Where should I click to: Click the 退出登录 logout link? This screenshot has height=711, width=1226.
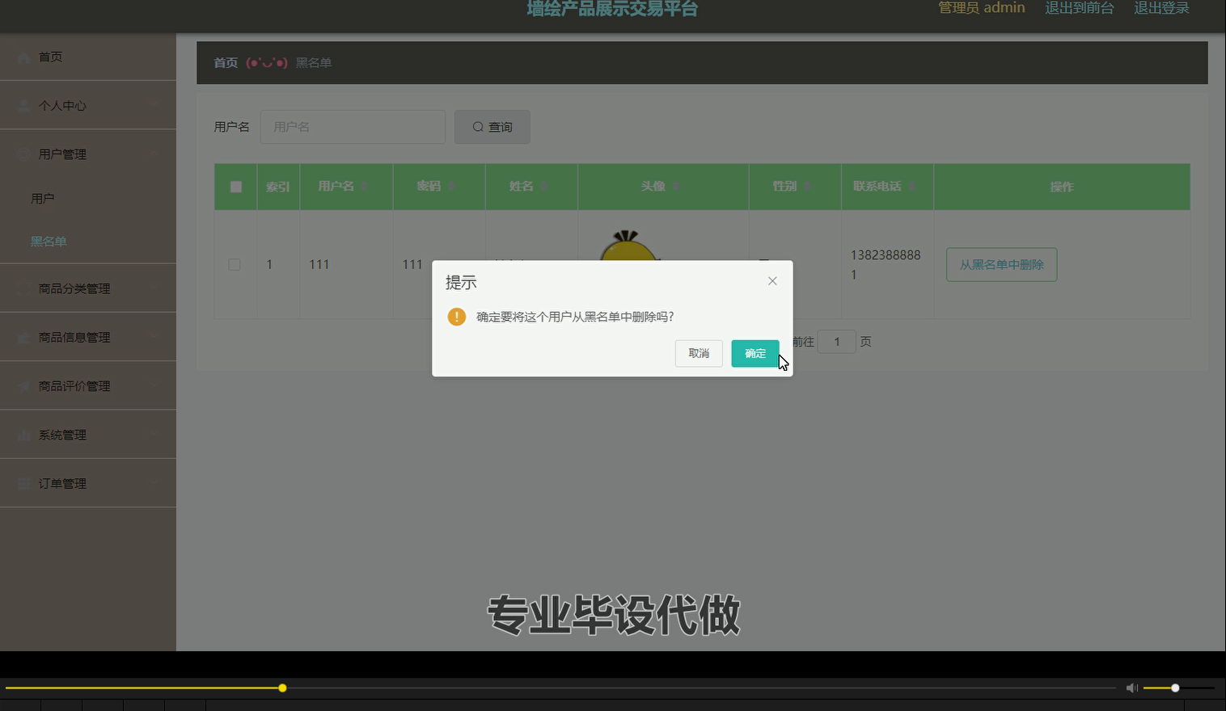pos(1161,8)
